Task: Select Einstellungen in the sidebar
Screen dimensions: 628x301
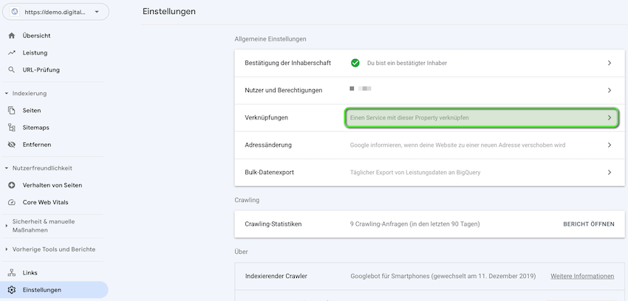Action: click(54, 290)
